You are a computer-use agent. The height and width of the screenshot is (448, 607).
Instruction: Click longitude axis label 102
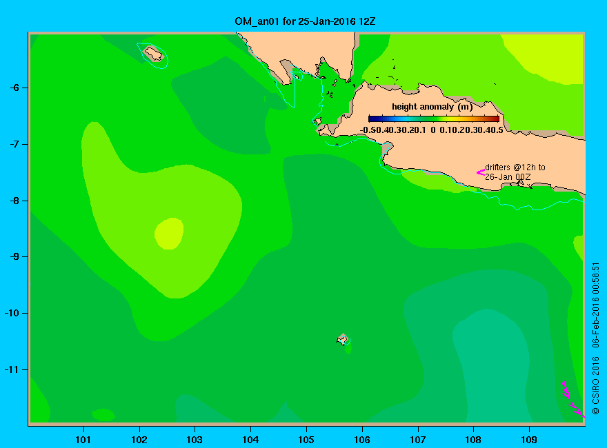pos(139,440)
